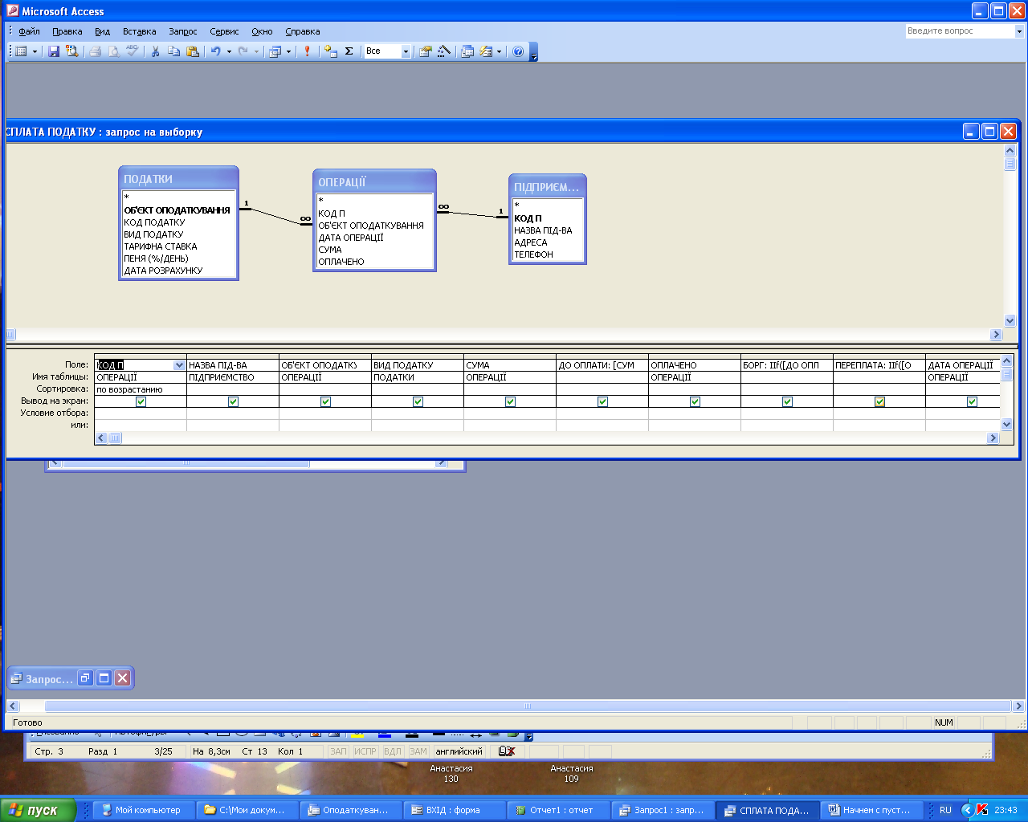Save the query with the floppy icon
The image size is (1028, 822).
coord(54,51)
